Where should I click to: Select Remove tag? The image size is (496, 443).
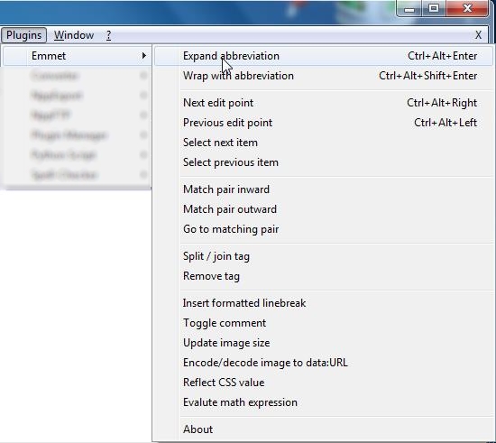(323, 276)
